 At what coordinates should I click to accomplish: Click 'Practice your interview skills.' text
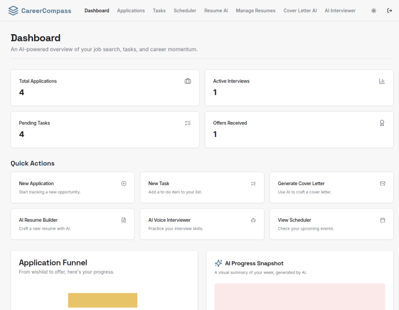tap(176, 229)
